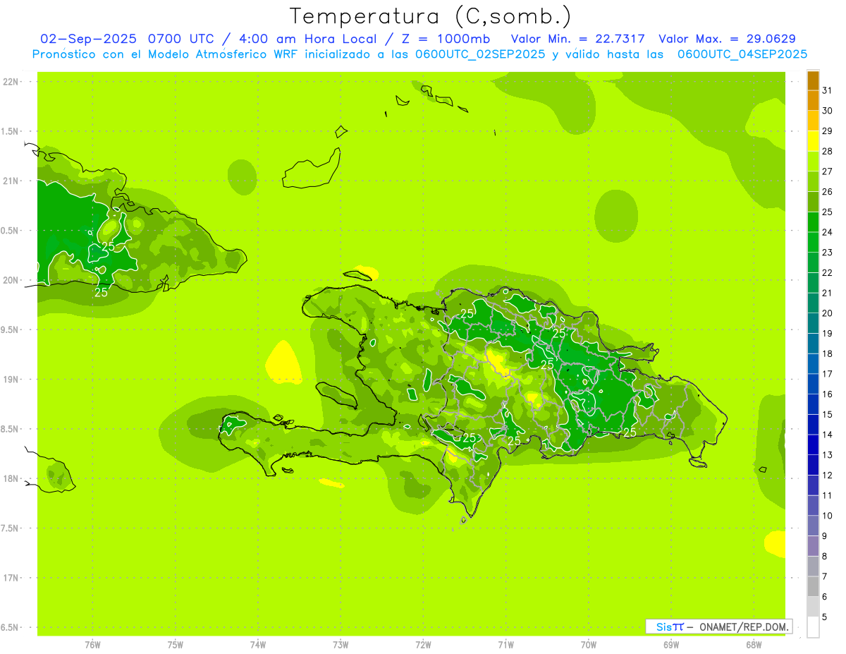Click Gonâve Island outline in Haiti's gulf
This screenshot has height=654, width=846.
336,395
